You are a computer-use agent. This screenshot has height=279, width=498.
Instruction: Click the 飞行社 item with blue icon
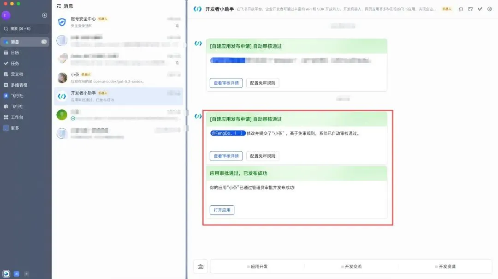[x=25, y=95]
